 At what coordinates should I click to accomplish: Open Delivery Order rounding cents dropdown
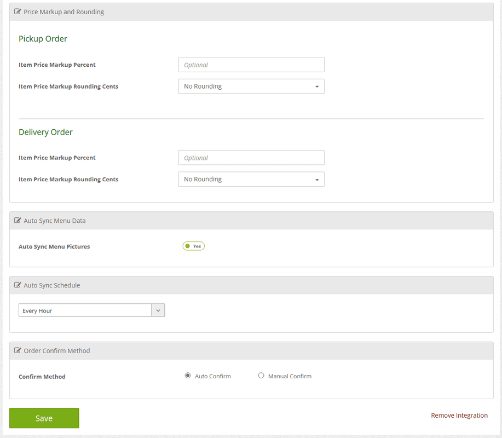point(251,179)
